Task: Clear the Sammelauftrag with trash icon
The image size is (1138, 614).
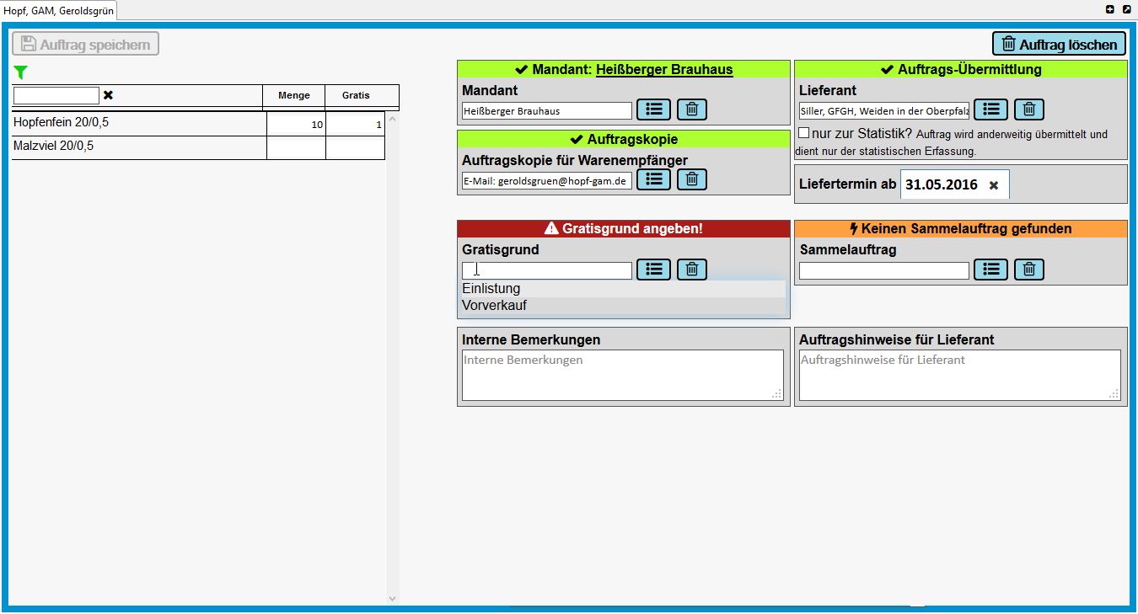Action: [1029, 270]
